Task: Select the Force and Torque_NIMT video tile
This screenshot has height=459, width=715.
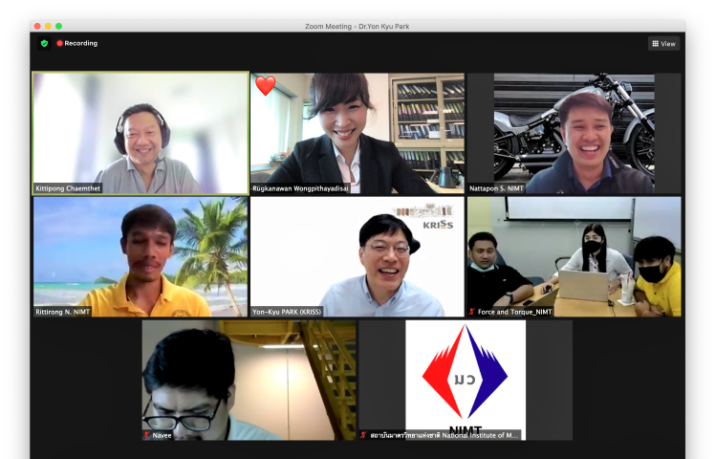Action: 574,256
